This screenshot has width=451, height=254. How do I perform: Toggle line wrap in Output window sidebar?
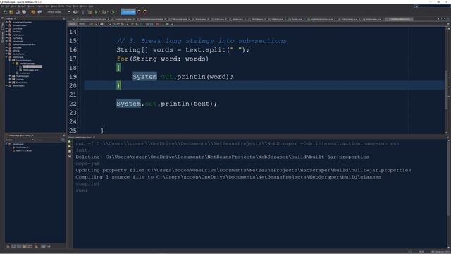coord(70,156)
